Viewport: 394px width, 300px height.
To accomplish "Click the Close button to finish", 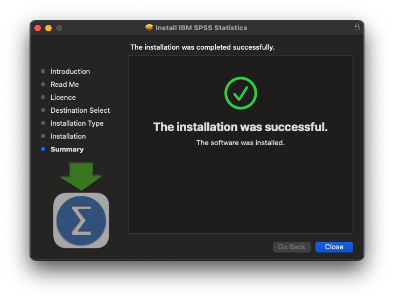I will (334, 247).
